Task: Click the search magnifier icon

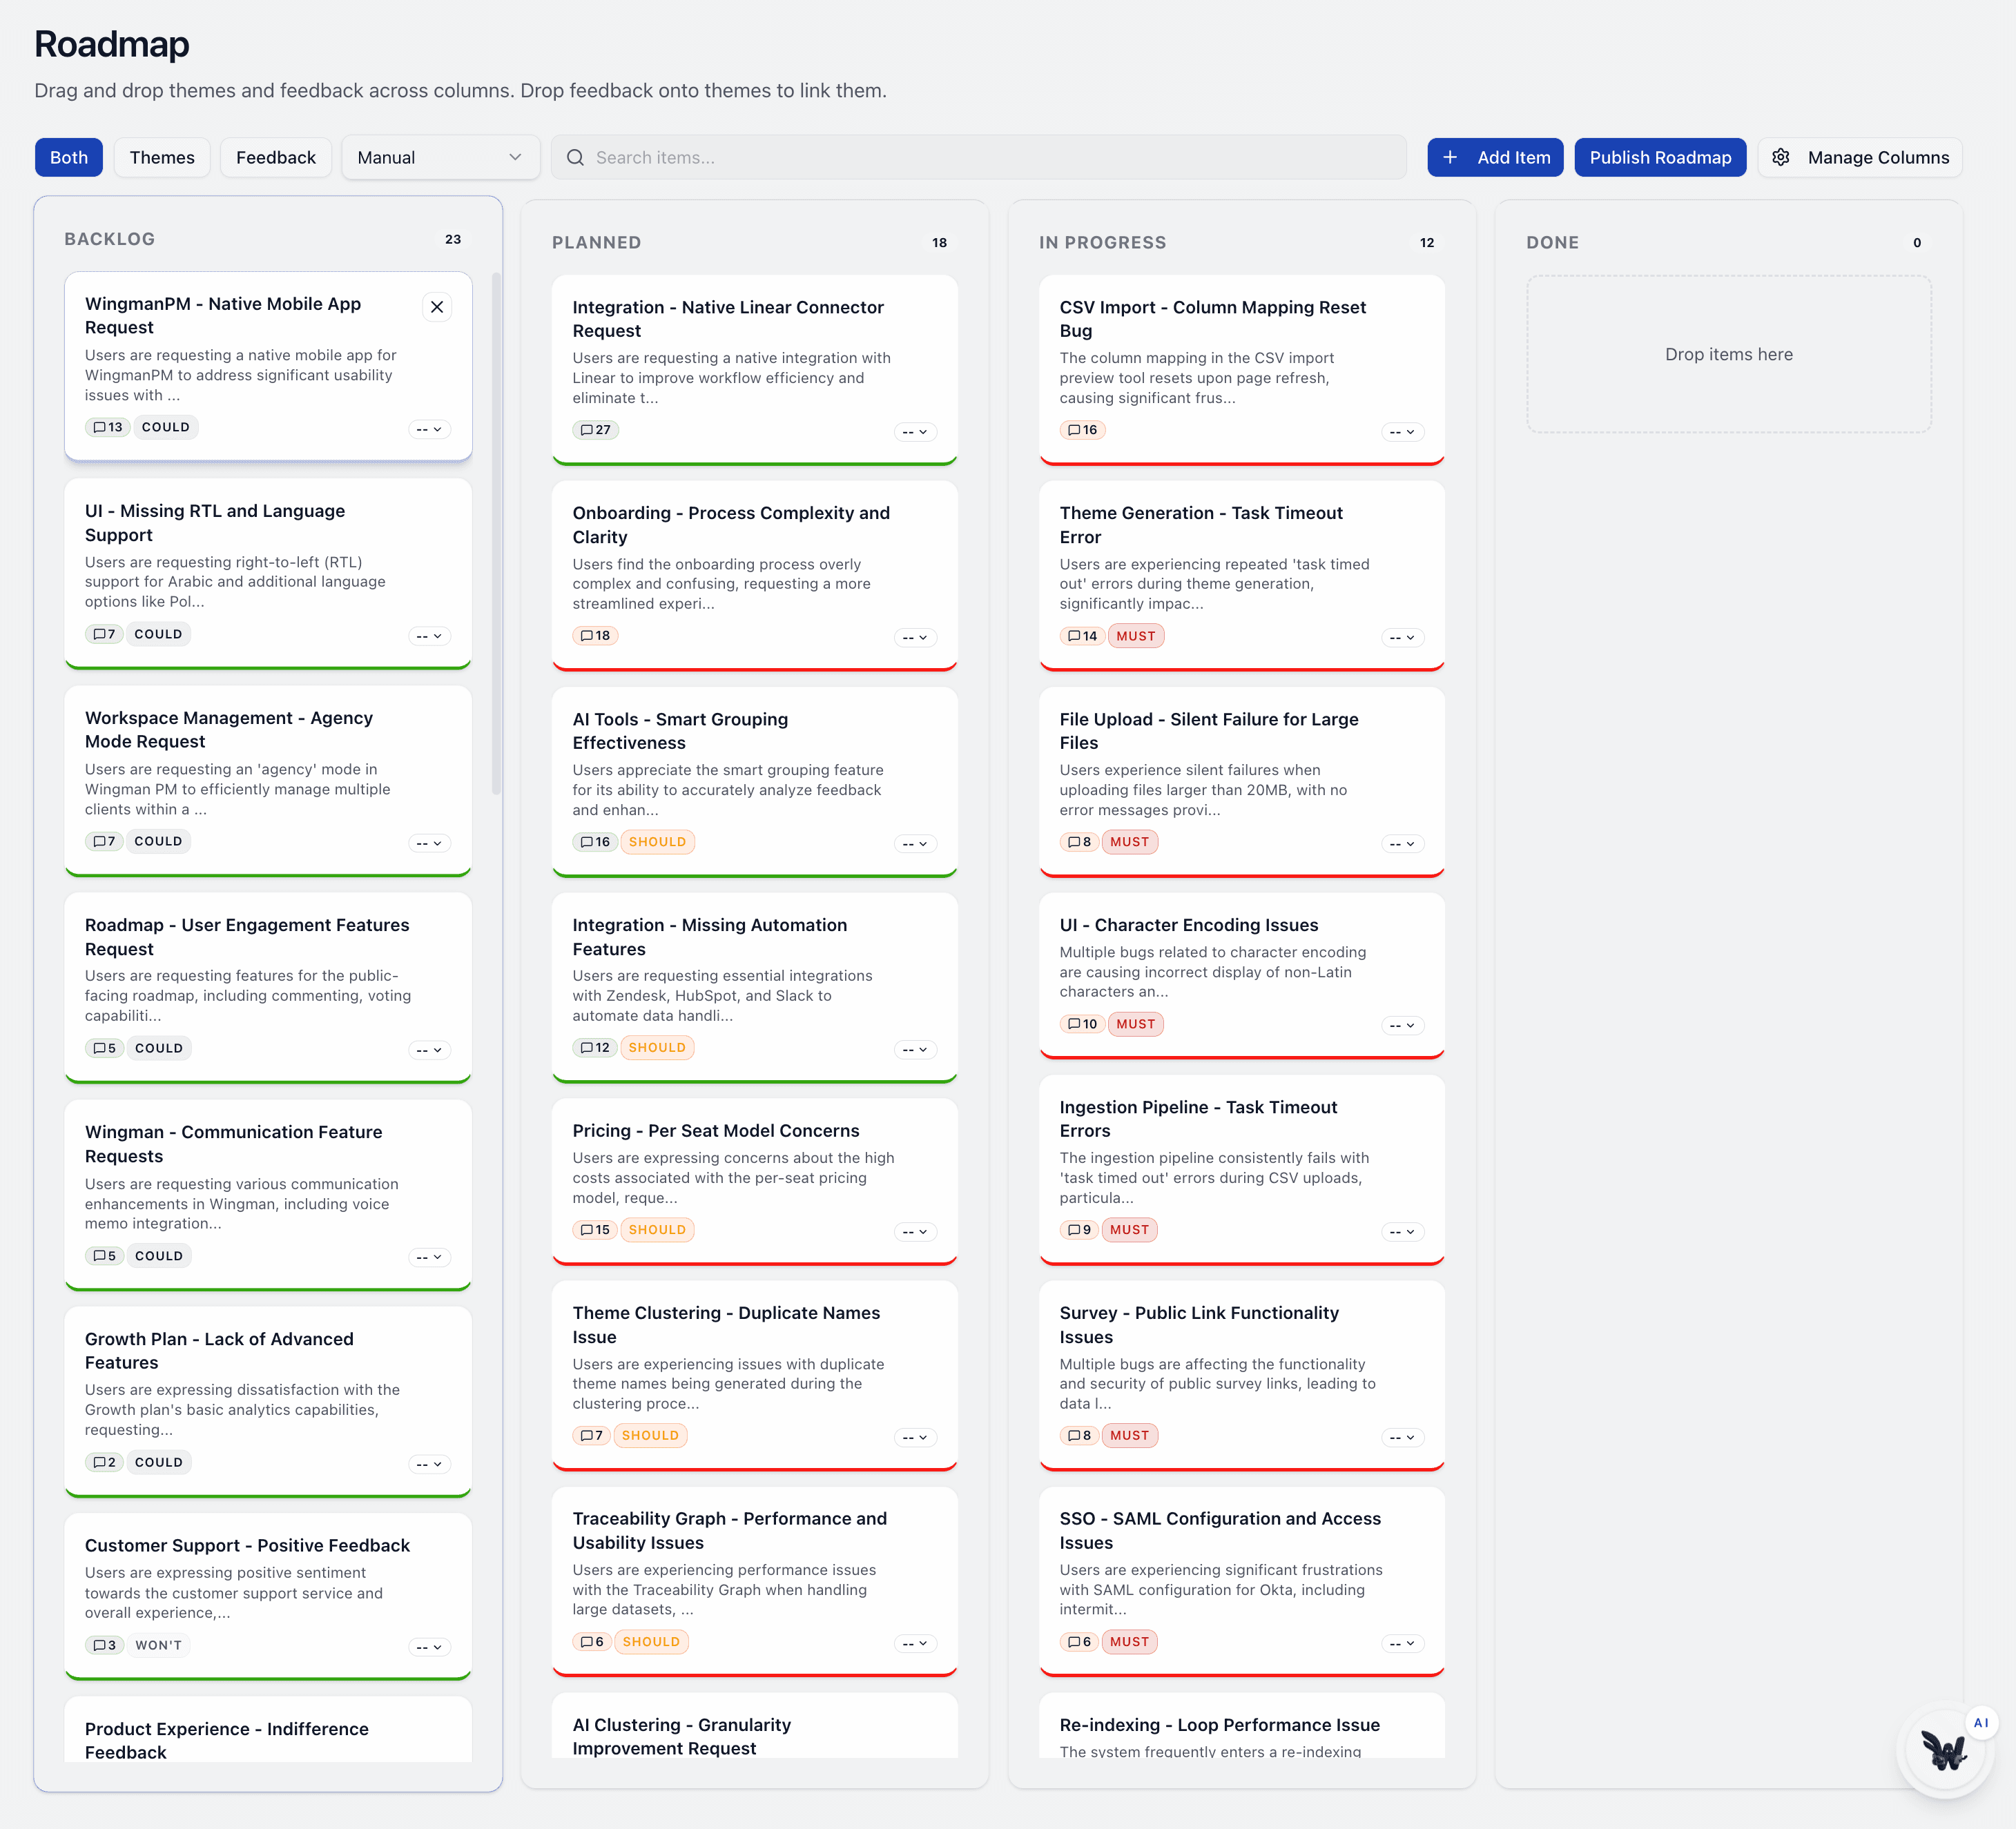Action: [575, 158]
